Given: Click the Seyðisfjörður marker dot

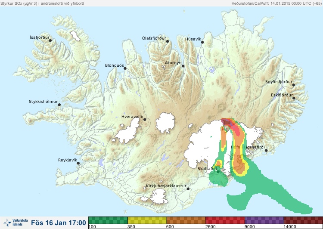Looking at the screenshot, I should 294,85.
